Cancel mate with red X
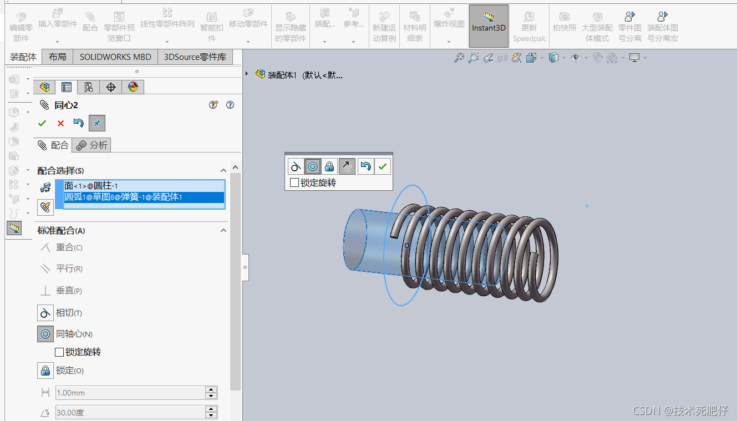The image size is (737, 421). [60, 123]
